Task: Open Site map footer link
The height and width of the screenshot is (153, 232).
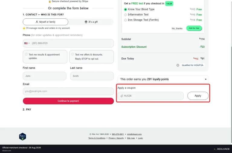Action: point(131,138)
